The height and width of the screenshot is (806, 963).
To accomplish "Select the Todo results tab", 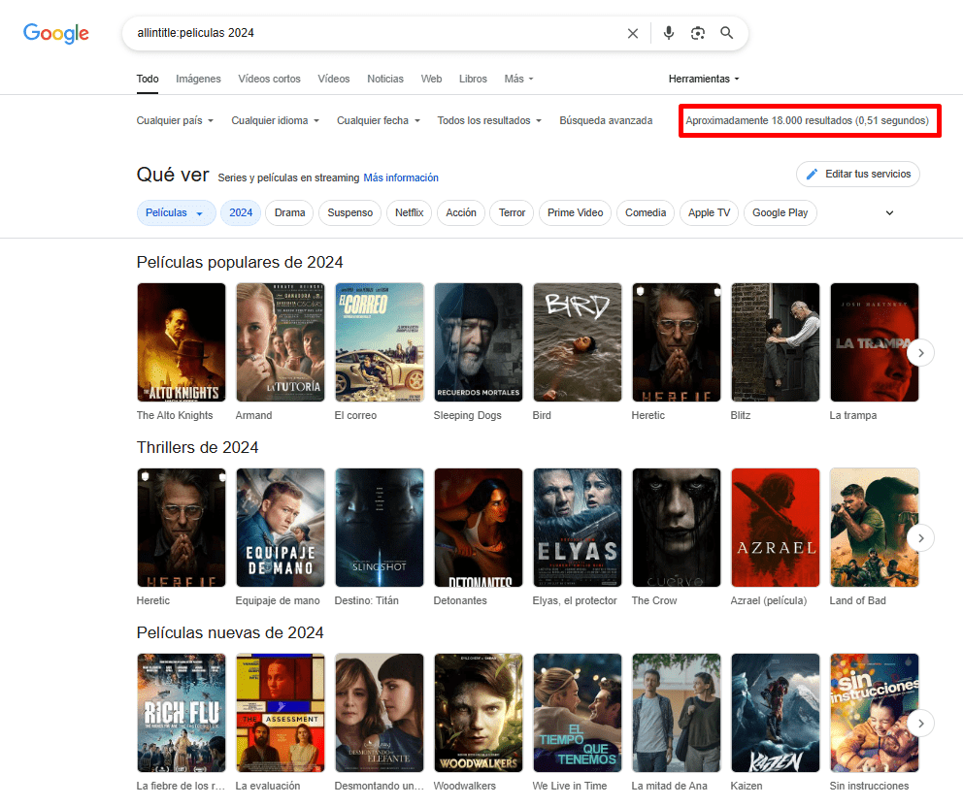I will click(x=148, y=80).
